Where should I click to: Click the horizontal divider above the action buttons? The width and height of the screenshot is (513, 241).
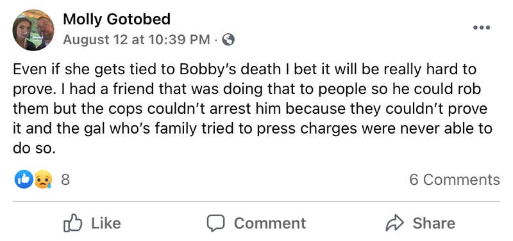[256, 201]
